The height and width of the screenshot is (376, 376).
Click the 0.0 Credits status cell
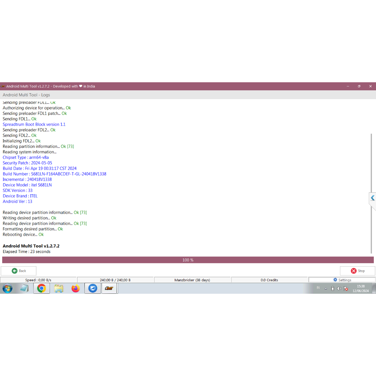269,280
